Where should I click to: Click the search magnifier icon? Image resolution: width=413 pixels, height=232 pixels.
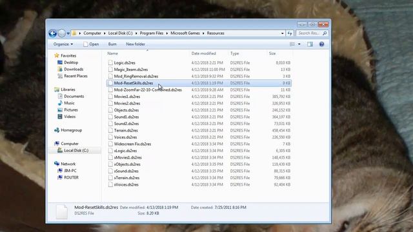tap(325, 34)
